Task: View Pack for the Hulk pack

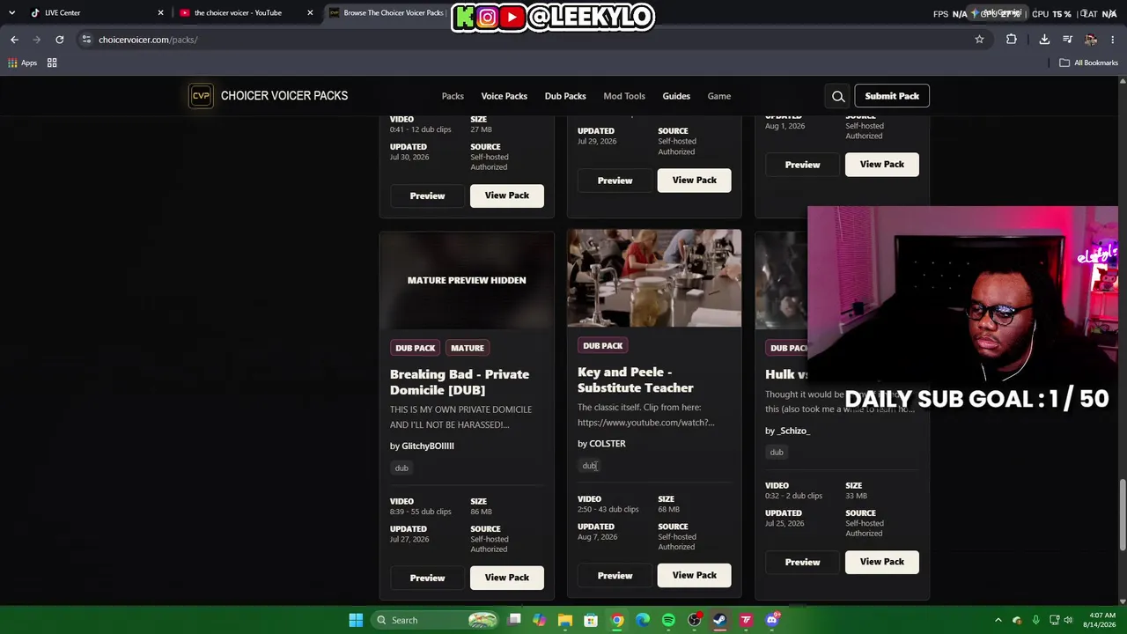Action: coord(882,562)
